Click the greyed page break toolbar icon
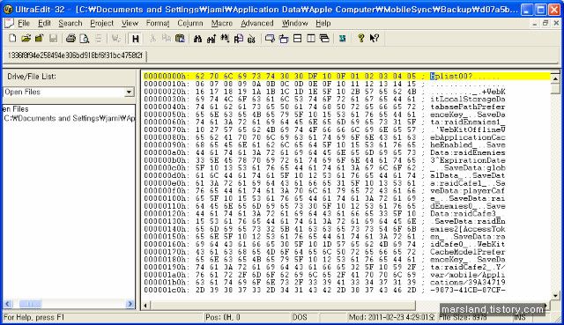This screenshot has width=564, height=325. (x=98, y=38)
